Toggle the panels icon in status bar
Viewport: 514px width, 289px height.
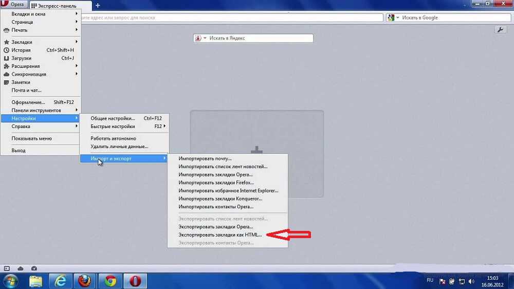click(7, 268)
